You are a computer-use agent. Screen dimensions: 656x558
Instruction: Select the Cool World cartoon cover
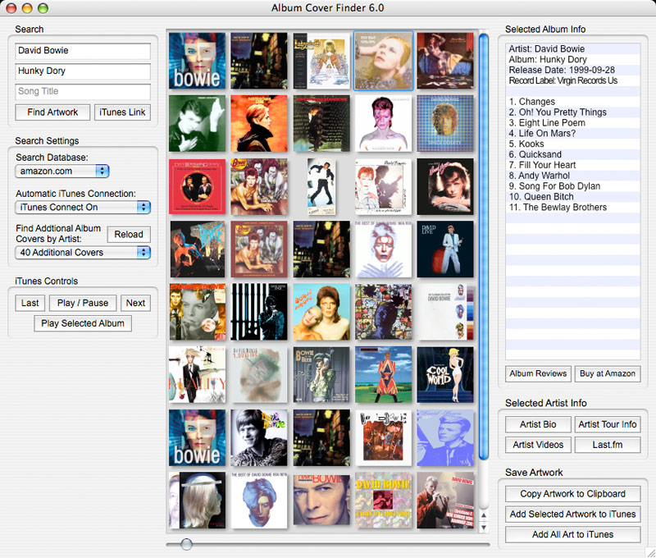pyautogui.click(x=445, y=375)
